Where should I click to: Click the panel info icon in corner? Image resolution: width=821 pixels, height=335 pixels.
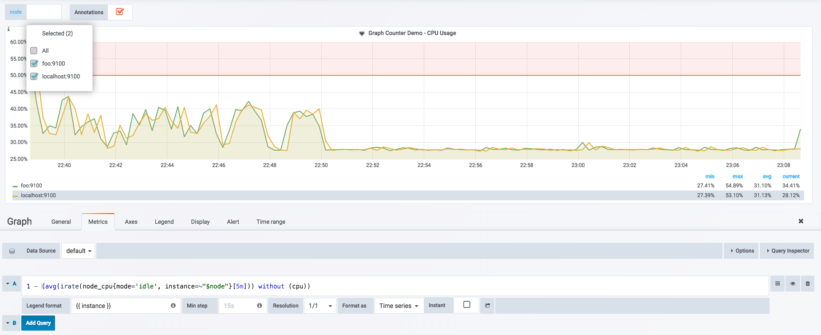point(8,29)
